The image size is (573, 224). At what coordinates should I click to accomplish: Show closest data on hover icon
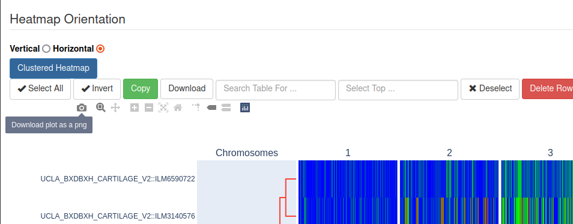click(x=211, y=108)
